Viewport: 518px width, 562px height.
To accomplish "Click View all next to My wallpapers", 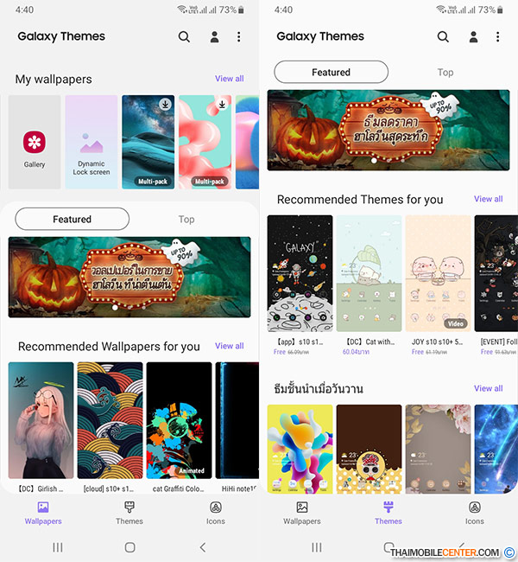I will click(x=229, y=79).
